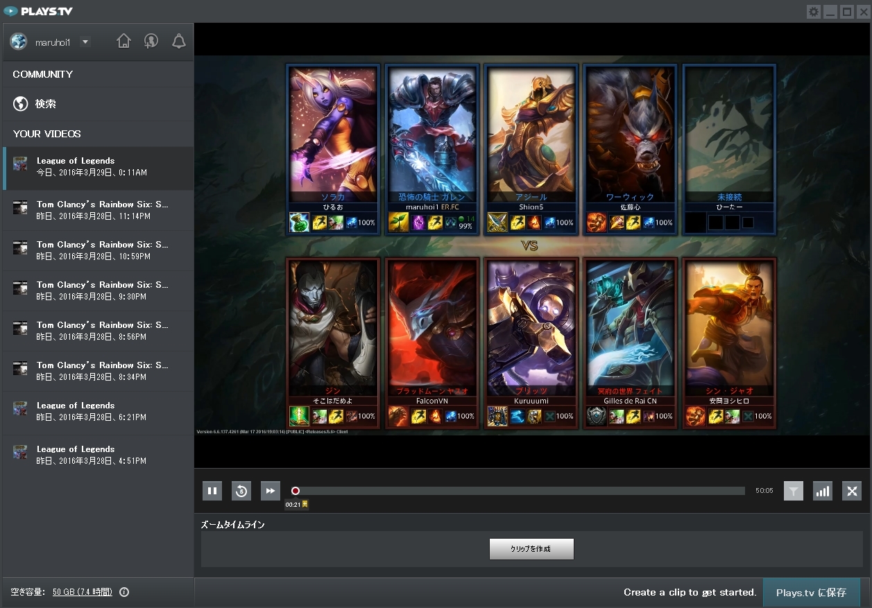Click the X icon next to signal bars
This screenshot has width=872, height=608.
click(x=852, y=491)
